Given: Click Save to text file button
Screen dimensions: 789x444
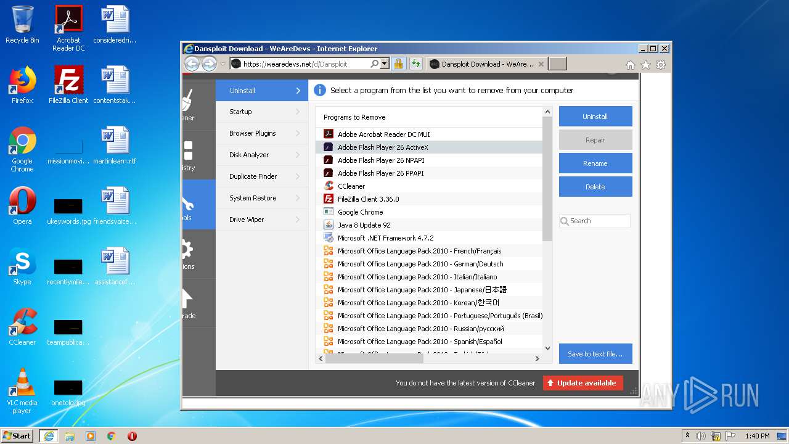Looking at the screenshot, I should [595, 354].
